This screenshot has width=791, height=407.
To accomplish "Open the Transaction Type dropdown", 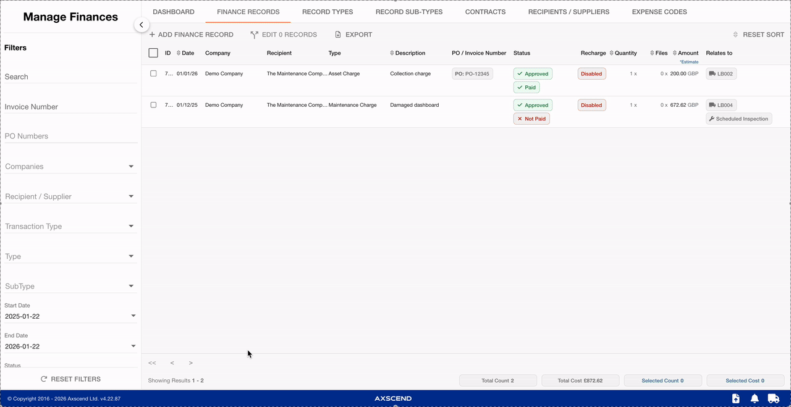I will (131, 227).
